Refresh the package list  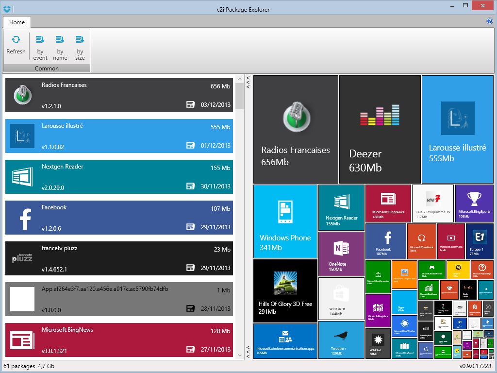[x=16, y=45]
